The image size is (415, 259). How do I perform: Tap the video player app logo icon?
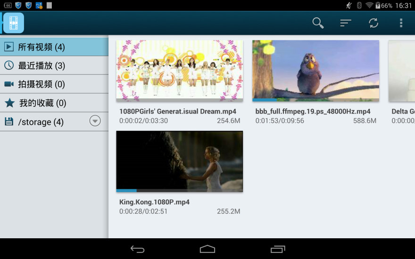14,23
